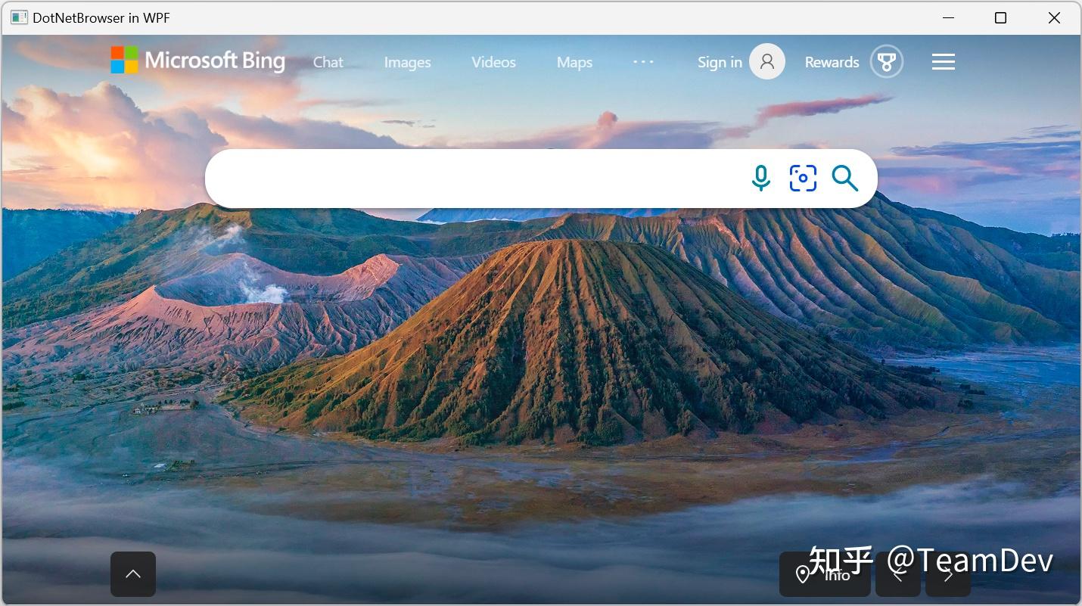Click the Rewards text link
The height and width of the screenshot is (606, 1082).
(x=832, y=63)
